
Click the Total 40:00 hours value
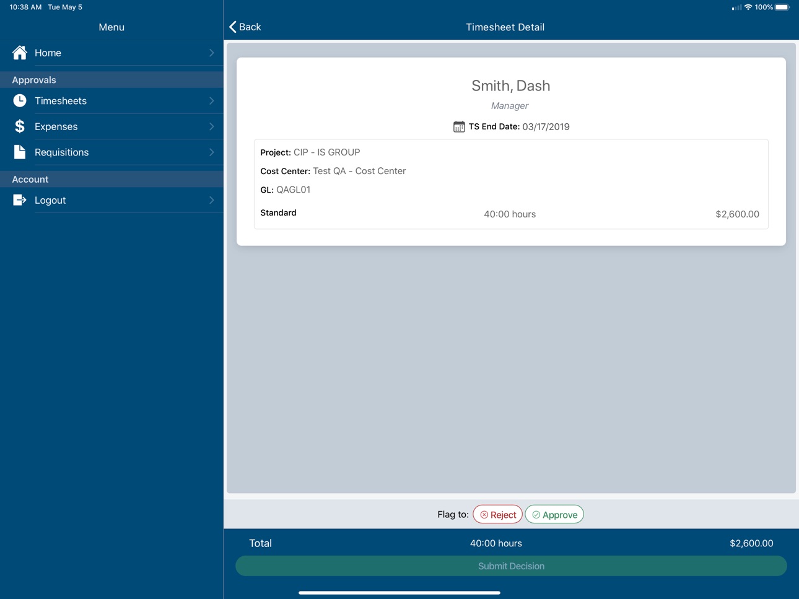pyautogui.click(x=496, y=543)
